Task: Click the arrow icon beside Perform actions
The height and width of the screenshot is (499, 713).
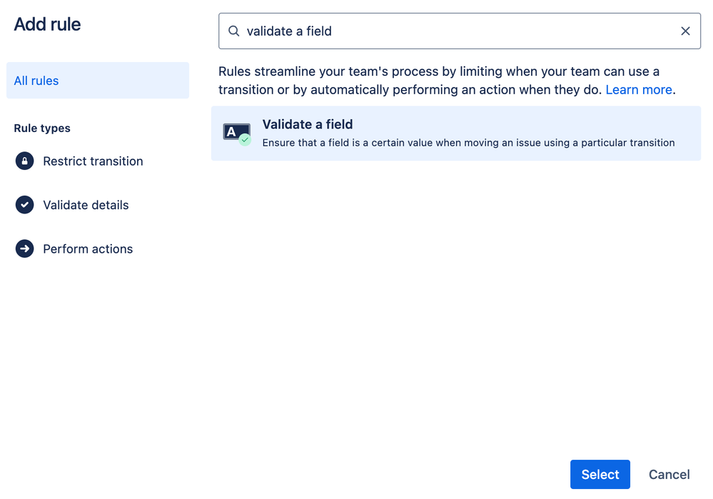Action: (x=25, y=249)
